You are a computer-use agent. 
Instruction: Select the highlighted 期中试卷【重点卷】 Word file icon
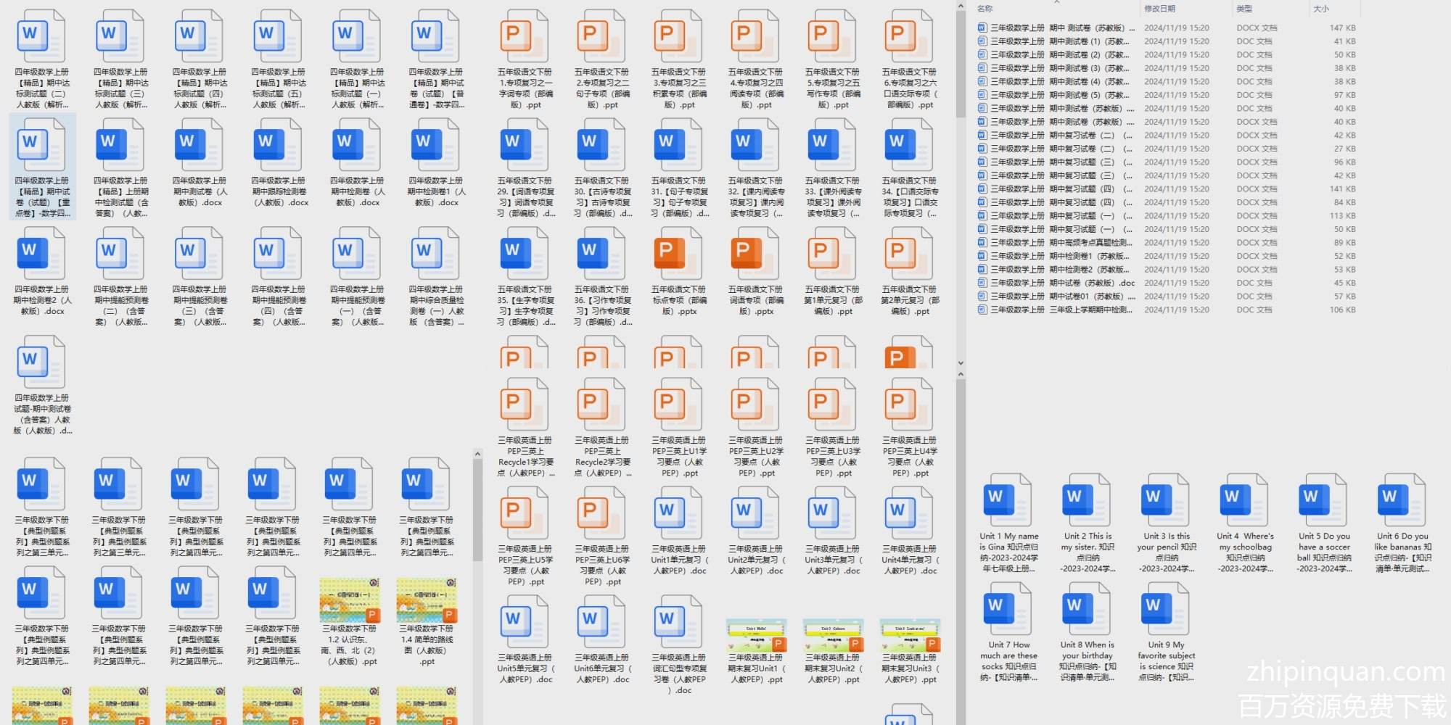coord(41,144)
